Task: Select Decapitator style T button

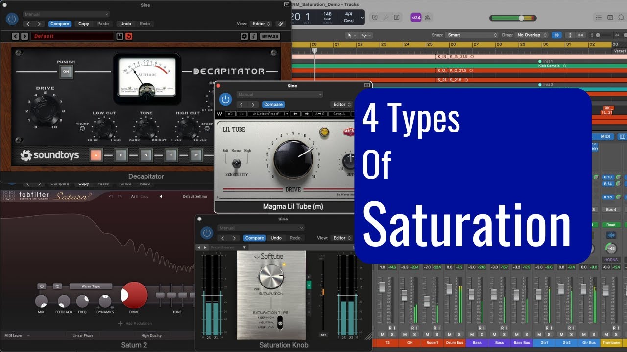Action: (x=170, y=155)
